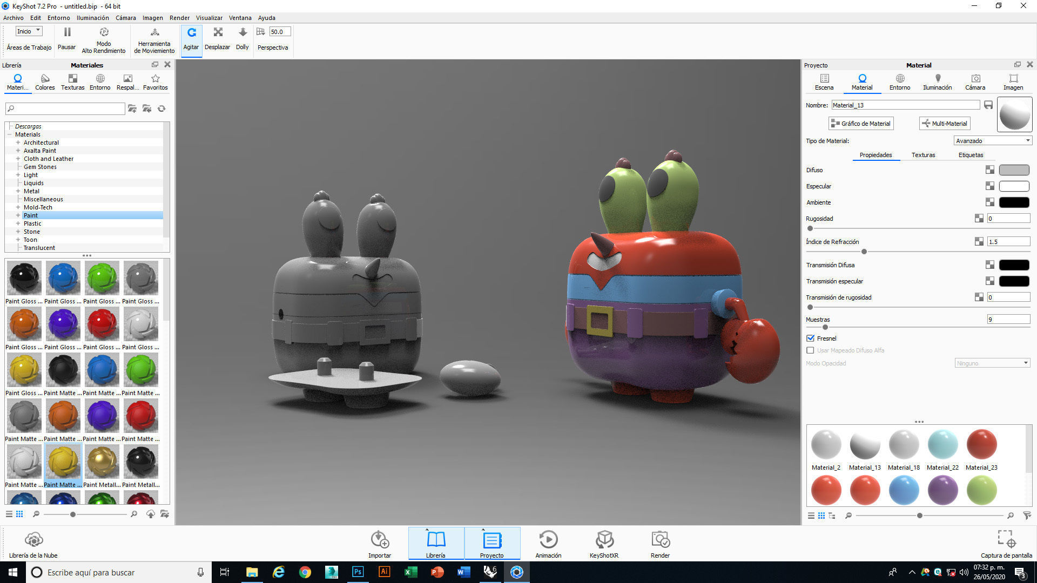Open the Colores library tab
This screenshot has height=583, width=1037.
pos(45,82)
